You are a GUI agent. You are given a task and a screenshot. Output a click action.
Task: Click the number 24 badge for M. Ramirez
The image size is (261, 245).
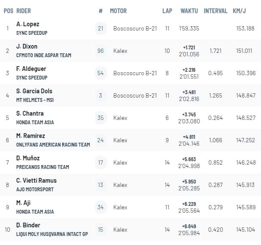100,140
